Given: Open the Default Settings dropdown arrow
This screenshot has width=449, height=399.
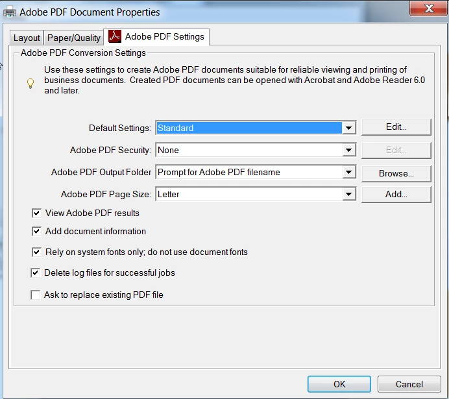Looking at the screenshot, I should pos(349,128).
